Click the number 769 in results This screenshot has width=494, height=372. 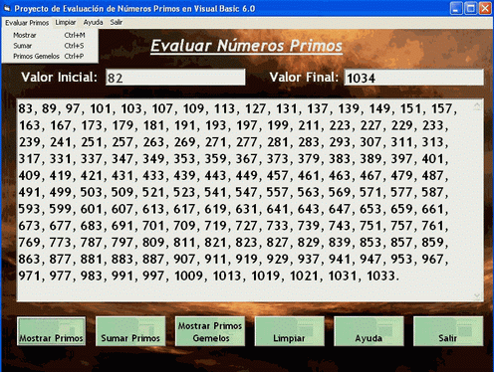[x=29, y=243]
